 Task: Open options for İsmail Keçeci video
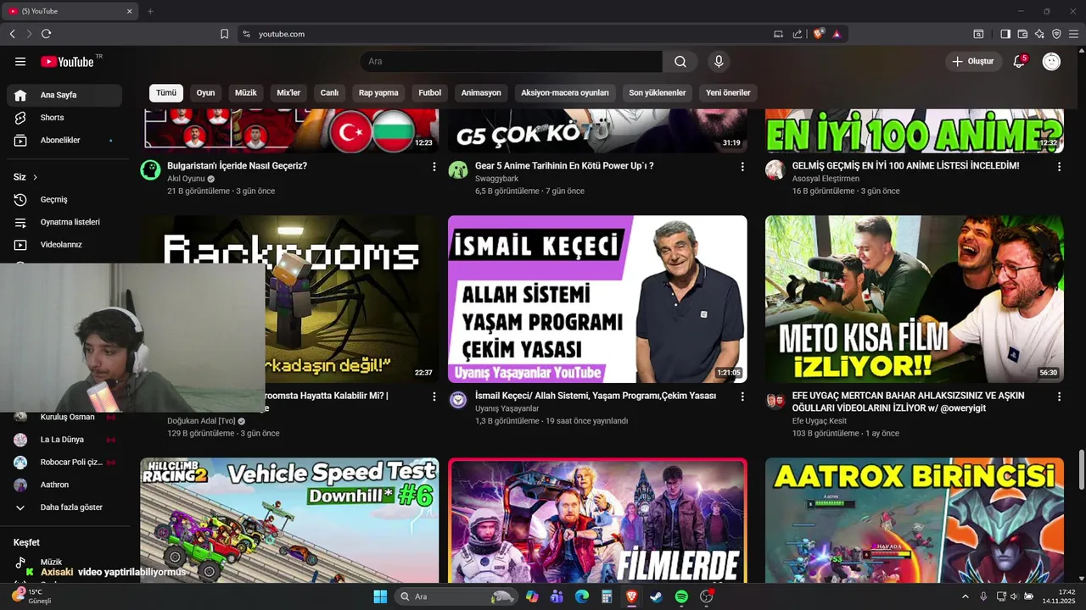[x=742, y=396]
